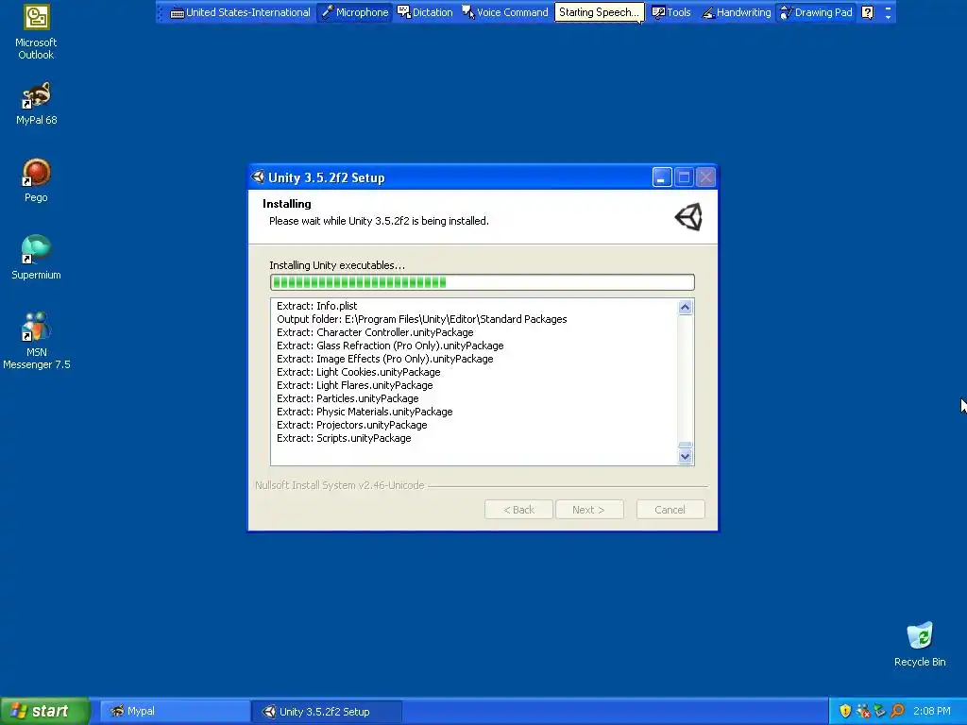Open the Pego desktop shortcut
This screenshot has width=967, height=725.
tap(36, 180)
